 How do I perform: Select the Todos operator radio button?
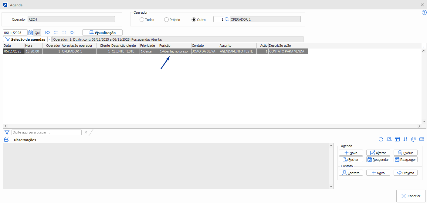(142, 19)
